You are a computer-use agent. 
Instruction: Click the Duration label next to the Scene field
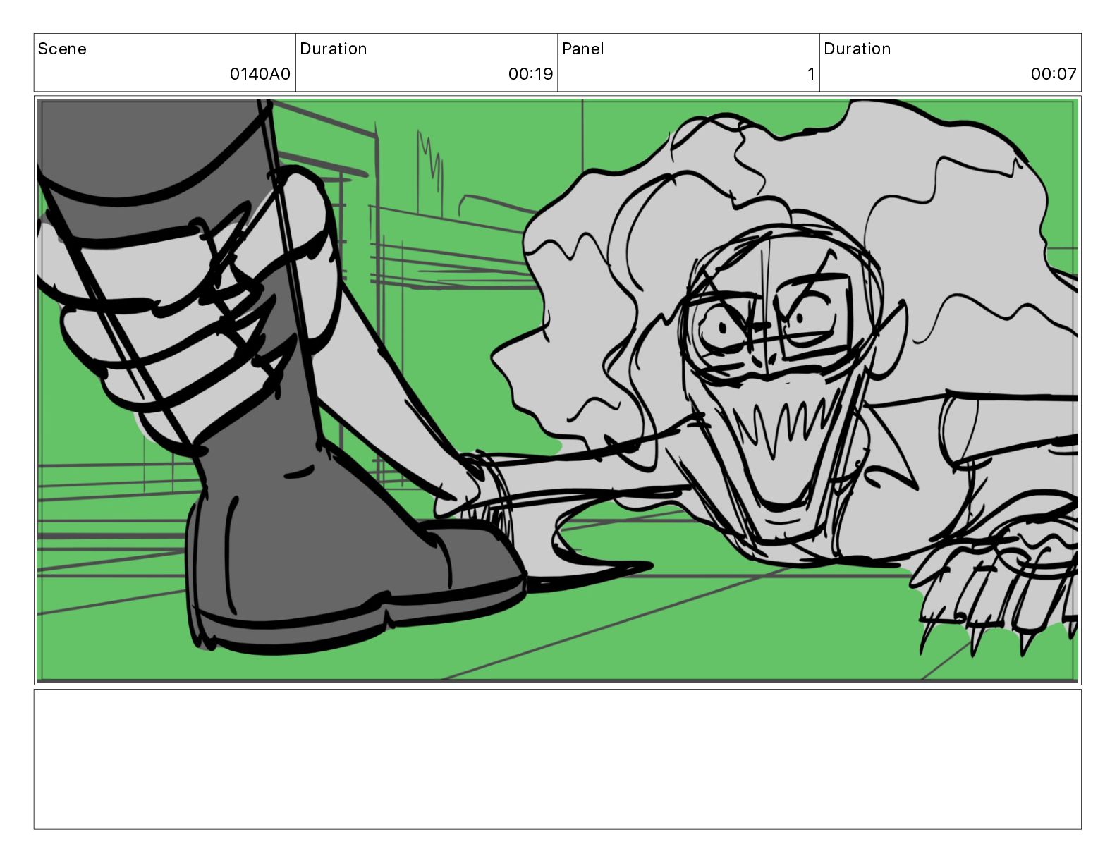[333, 49]
